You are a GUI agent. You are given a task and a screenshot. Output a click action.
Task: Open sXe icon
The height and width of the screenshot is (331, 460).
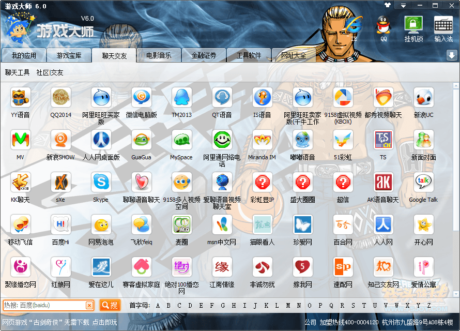click(60, 182)
